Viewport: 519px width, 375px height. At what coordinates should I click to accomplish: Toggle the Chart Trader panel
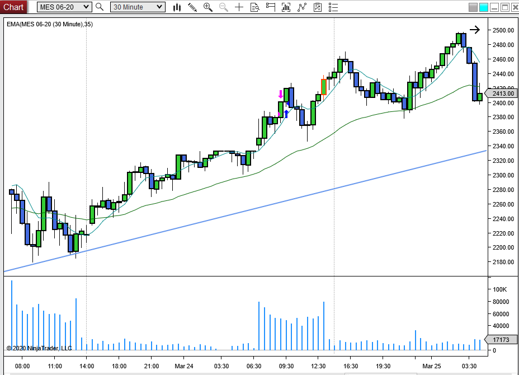coord(271,7)
